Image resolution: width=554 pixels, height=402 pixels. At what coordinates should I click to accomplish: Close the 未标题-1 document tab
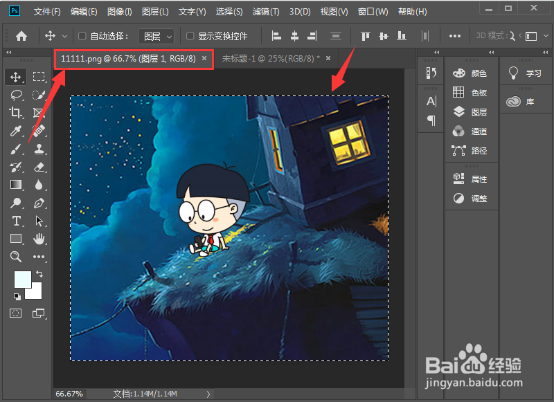click(x=328, y=58)
